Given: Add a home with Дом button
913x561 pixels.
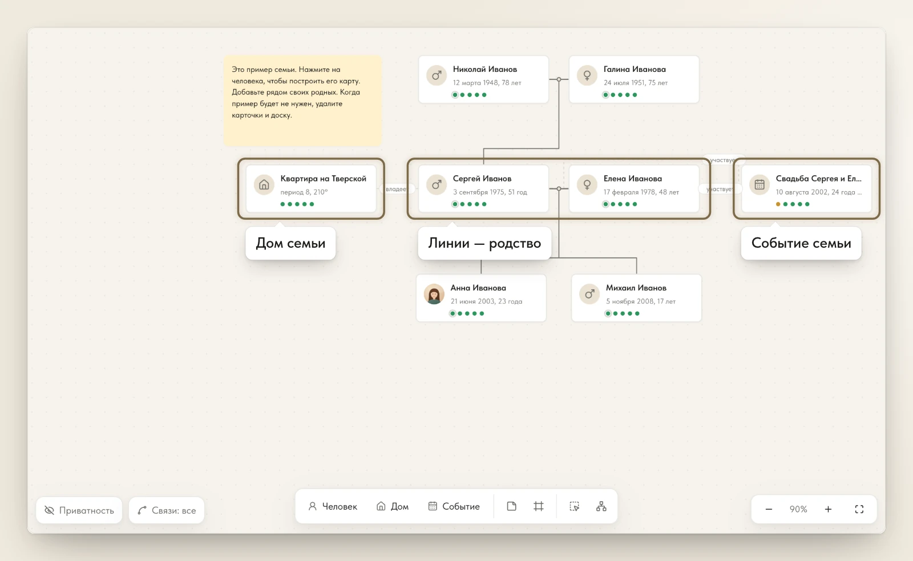Looking at the screenshot, I should click(x=393, y=506).
